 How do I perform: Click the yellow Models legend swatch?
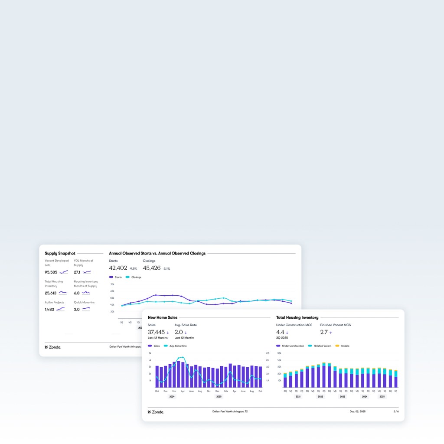point(338,346)
